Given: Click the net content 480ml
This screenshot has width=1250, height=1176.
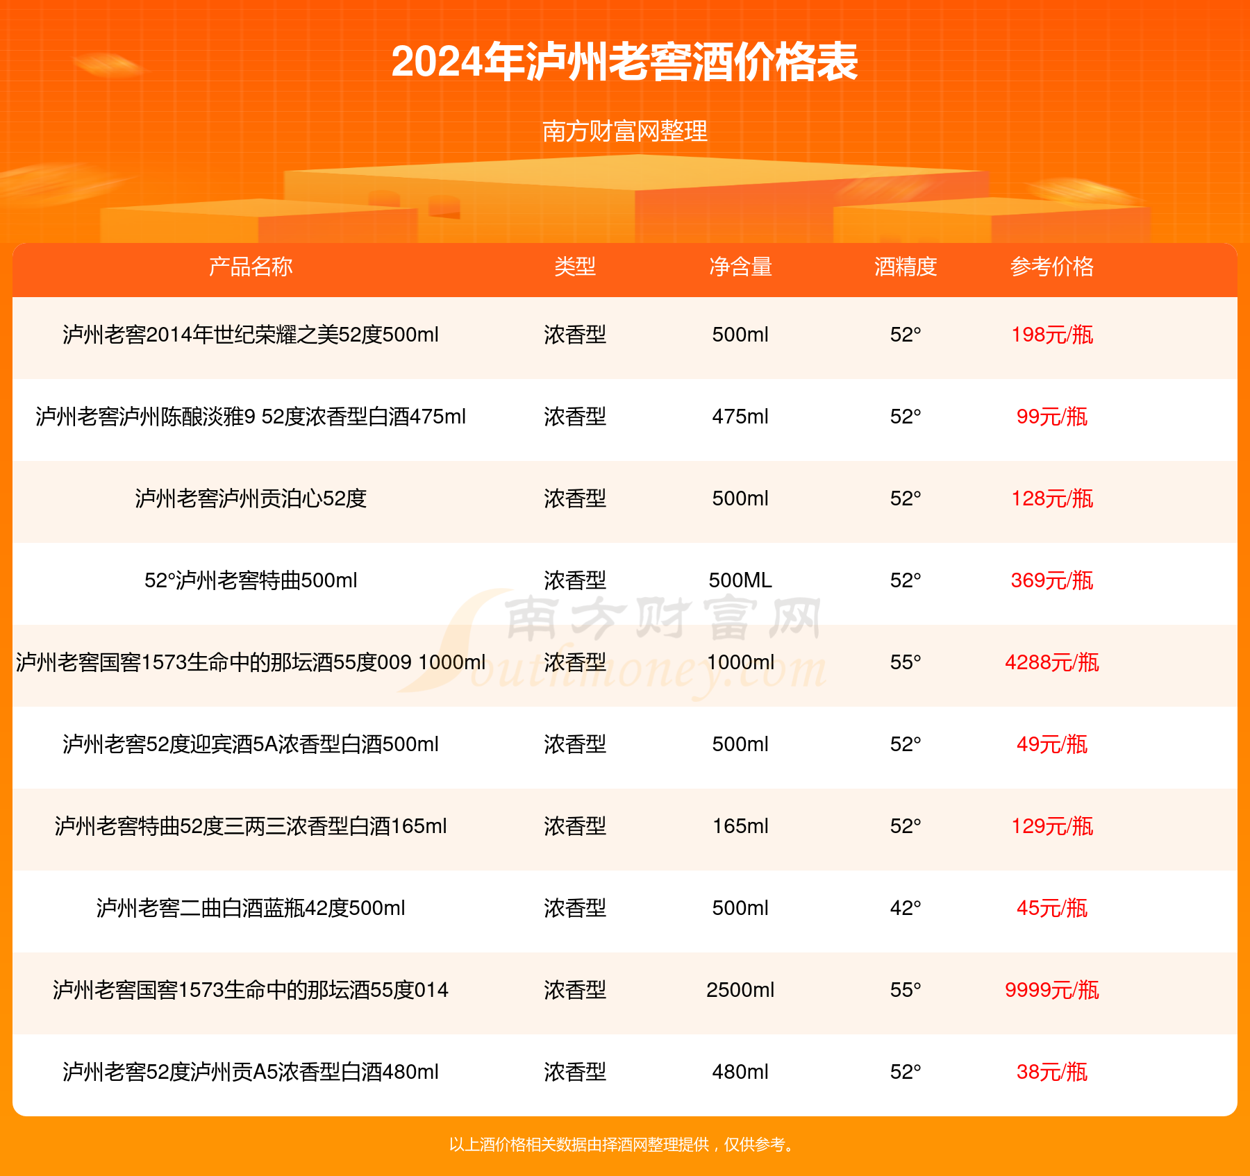Looking at the screenshot, I should (740, 1072).
